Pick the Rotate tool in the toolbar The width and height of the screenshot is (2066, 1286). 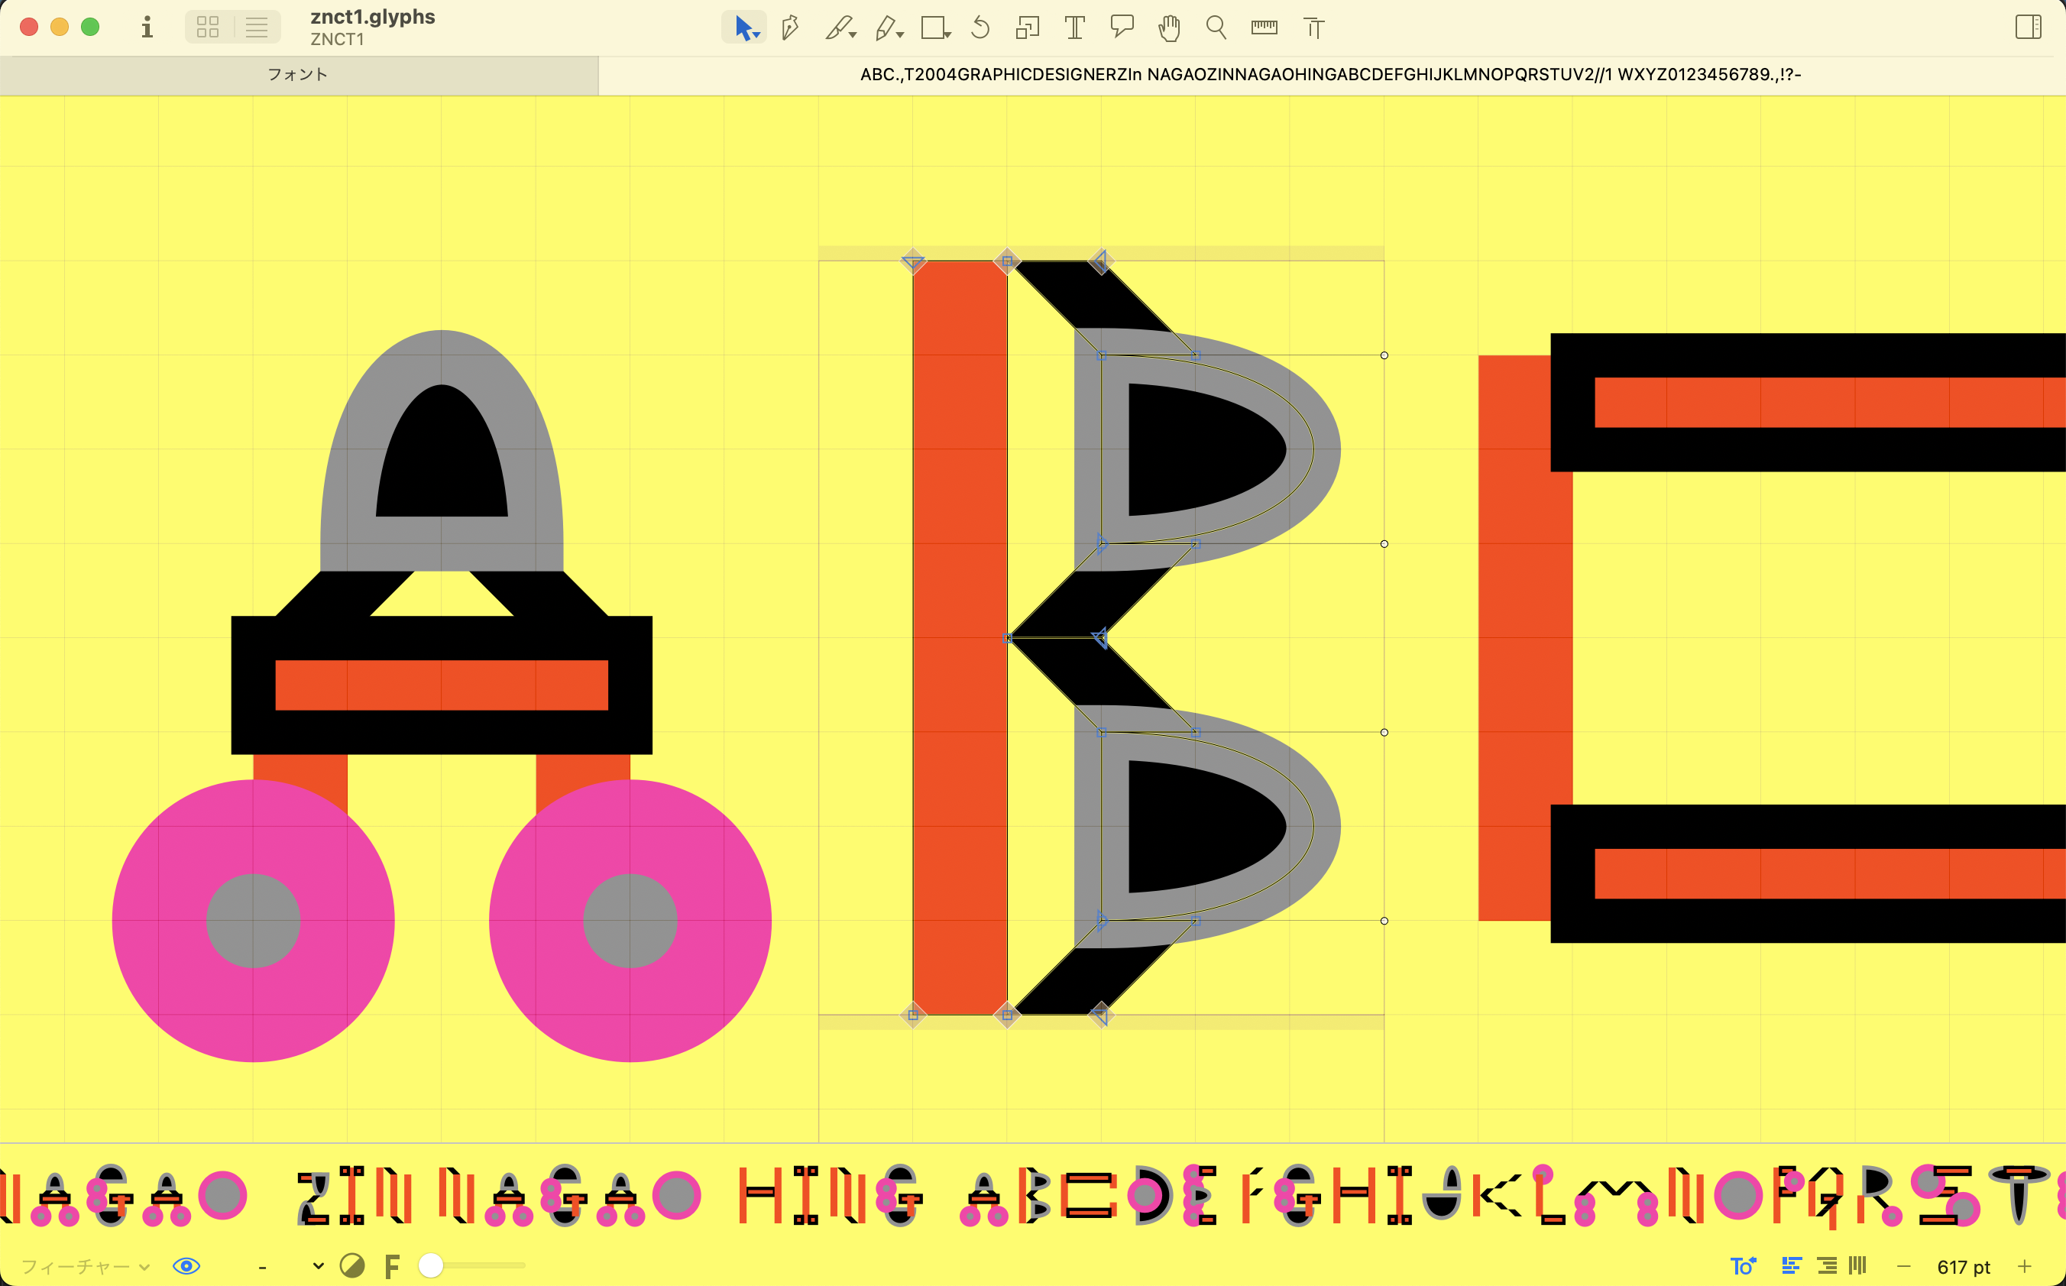[980, 28]
